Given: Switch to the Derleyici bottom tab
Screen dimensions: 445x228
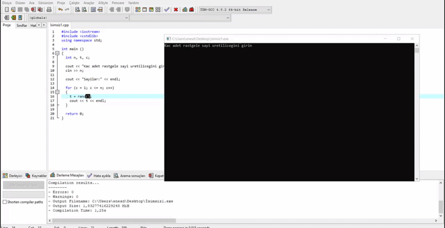Looking at the screenshot, I should coord(12,176).
